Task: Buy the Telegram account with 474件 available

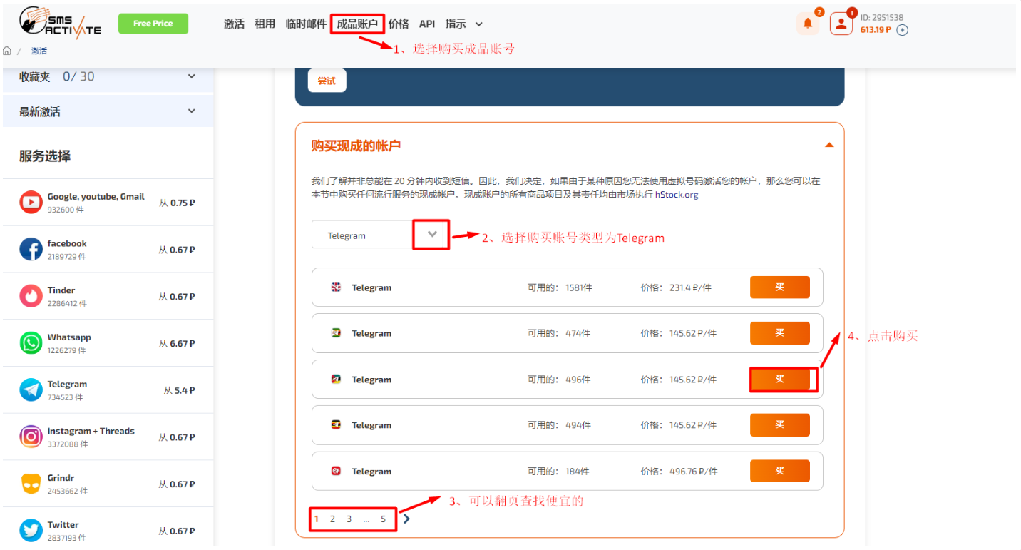Action: pos(780,333)
